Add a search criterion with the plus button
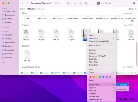Viewport: 138px width, 102px height. pos(135,9)
